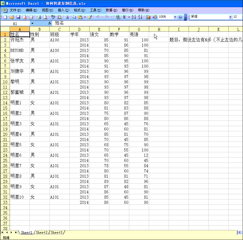Save the workbook with the floppy disk icon
Image resolution: width=243 pixels, height=240 pixels.
(x=18, y=17)
